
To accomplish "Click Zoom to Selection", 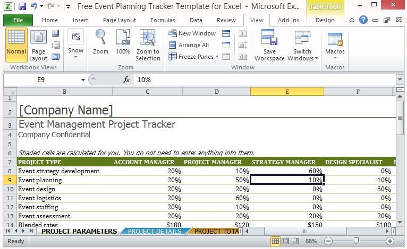I will click(x=148, y=45).
